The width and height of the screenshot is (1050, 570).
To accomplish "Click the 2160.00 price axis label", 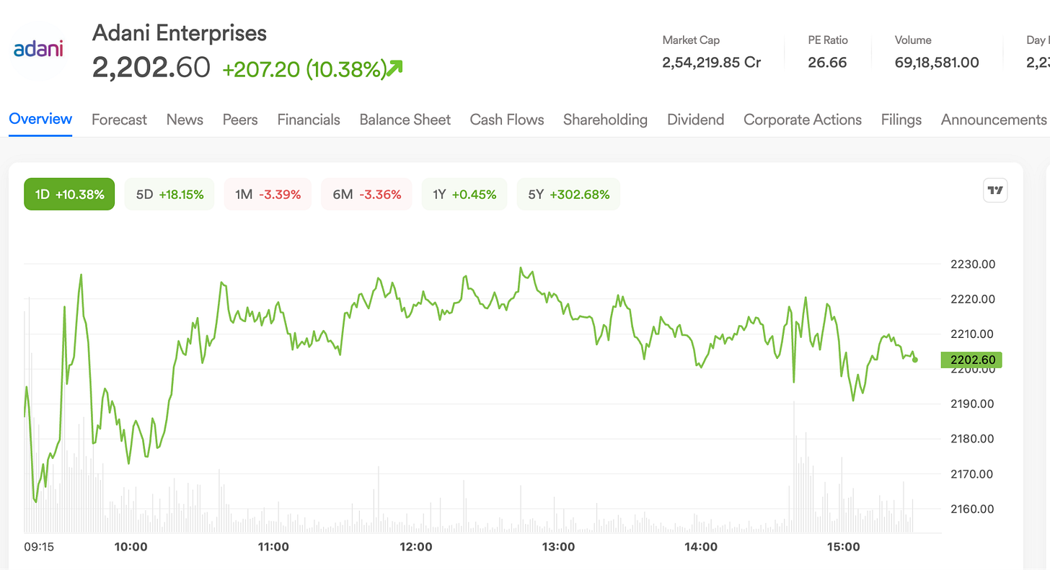I will (973, 509).
